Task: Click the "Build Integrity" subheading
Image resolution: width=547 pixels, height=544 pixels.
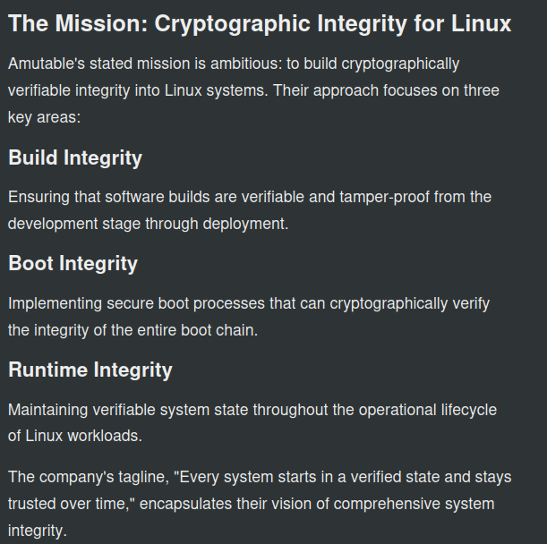Action: (75, 158)
